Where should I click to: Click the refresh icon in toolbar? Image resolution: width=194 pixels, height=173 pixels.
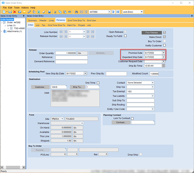pyautogui.click(x=39, y=12)
